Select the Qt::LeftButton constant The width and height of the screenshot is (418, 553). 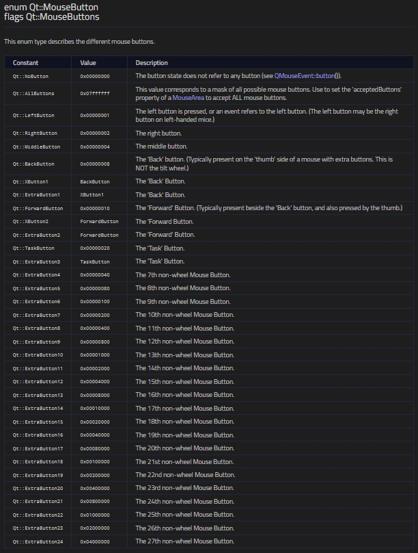pyautogui.click(x=33, y=116)
